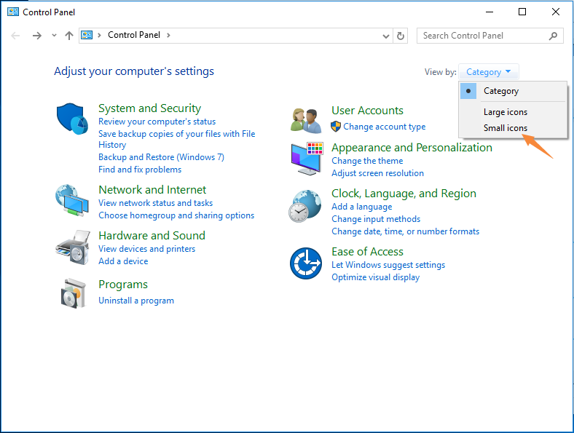Click Add a language
The image size is (574, 433).
tap(362, 207)
